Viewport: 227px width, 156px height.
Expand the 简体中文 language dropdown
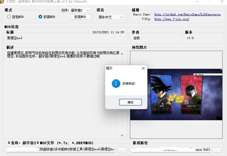click(110, 17)
